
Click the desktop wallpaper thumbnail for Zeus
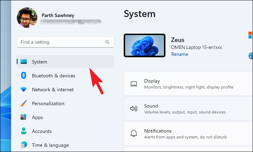pos(145,45)
